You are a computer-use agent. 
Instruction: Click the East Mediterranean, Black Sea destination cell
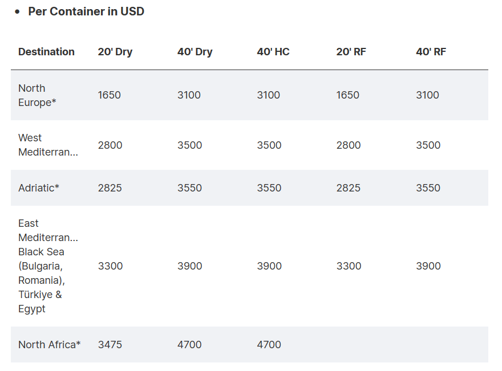[48, 266]
